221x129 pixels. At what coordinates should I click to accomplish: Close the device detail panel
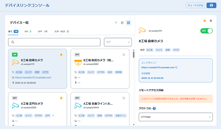click(x=211, y=21)
